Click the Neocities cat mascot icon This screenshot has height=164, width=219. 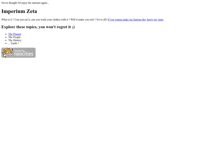[x=7, y=52]
